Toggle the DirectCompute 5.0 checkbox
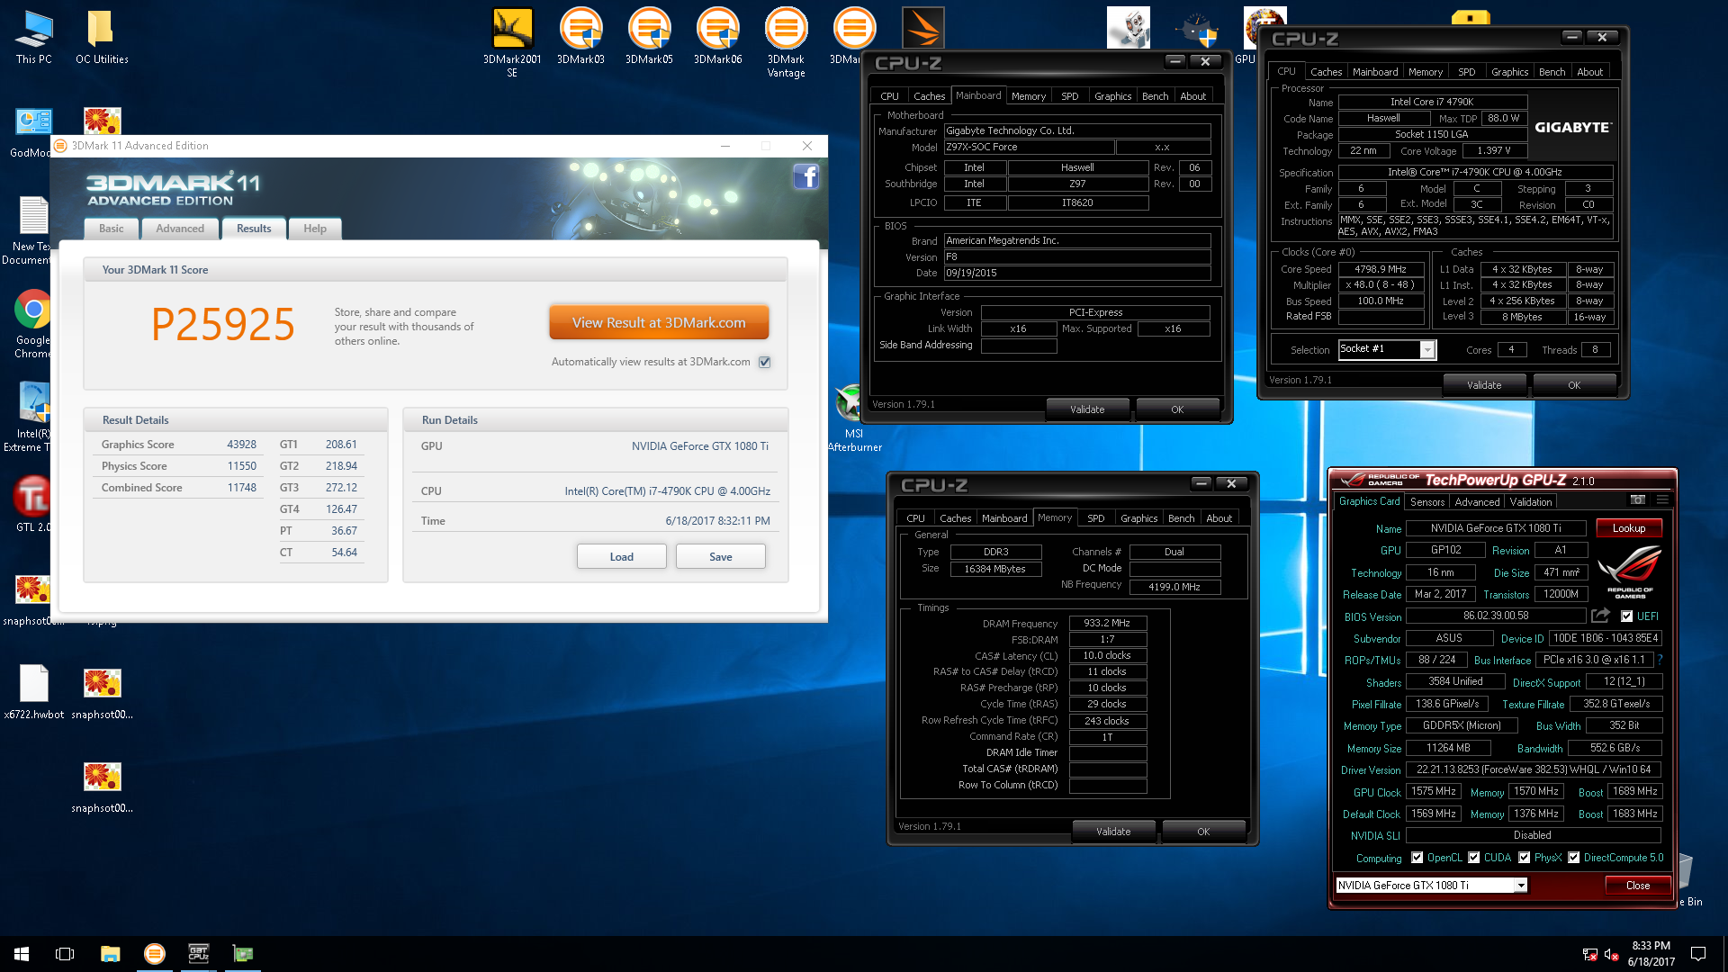The image size is (1728, 972). 1573,858
